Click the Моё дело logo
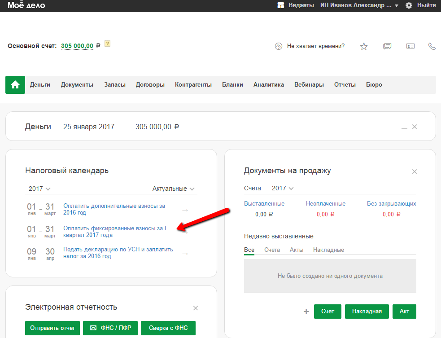 pyautogui.click(x=26, y=5)
